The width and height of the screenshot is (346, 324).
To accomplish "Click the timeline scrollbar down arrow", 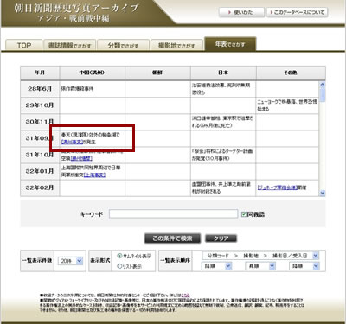I will 323,193.
